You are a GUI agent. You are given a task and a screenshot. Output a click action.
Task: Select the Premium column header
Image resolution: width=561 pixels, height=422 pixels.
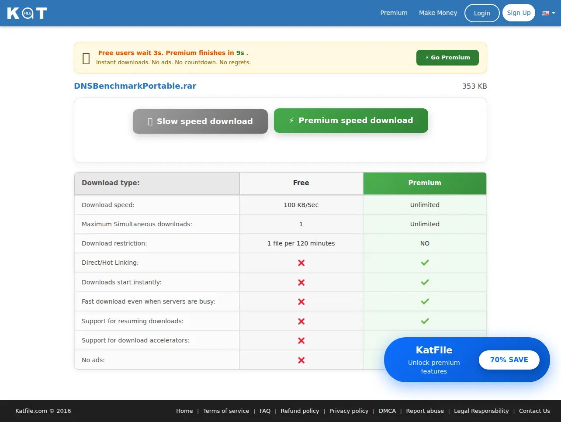point(425,183)
